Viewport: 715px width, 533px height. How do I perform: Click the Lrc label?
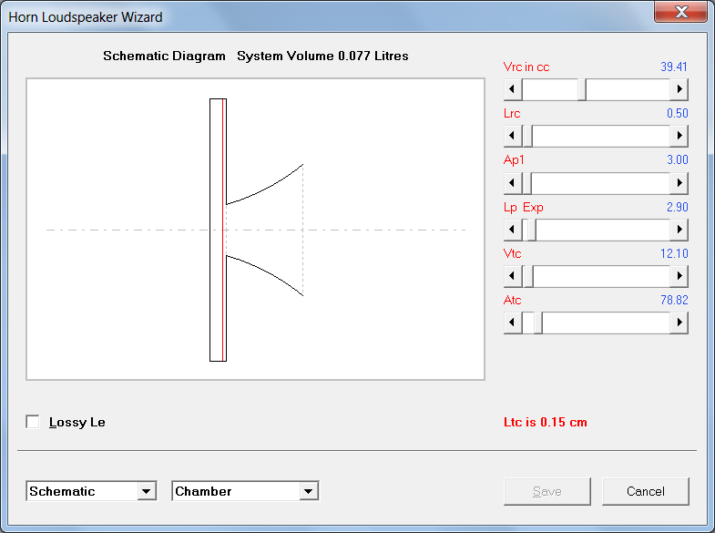512,114
